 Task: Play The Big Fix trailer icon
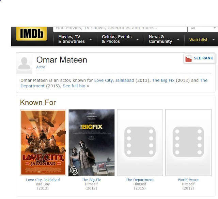[x=74, y=171]
